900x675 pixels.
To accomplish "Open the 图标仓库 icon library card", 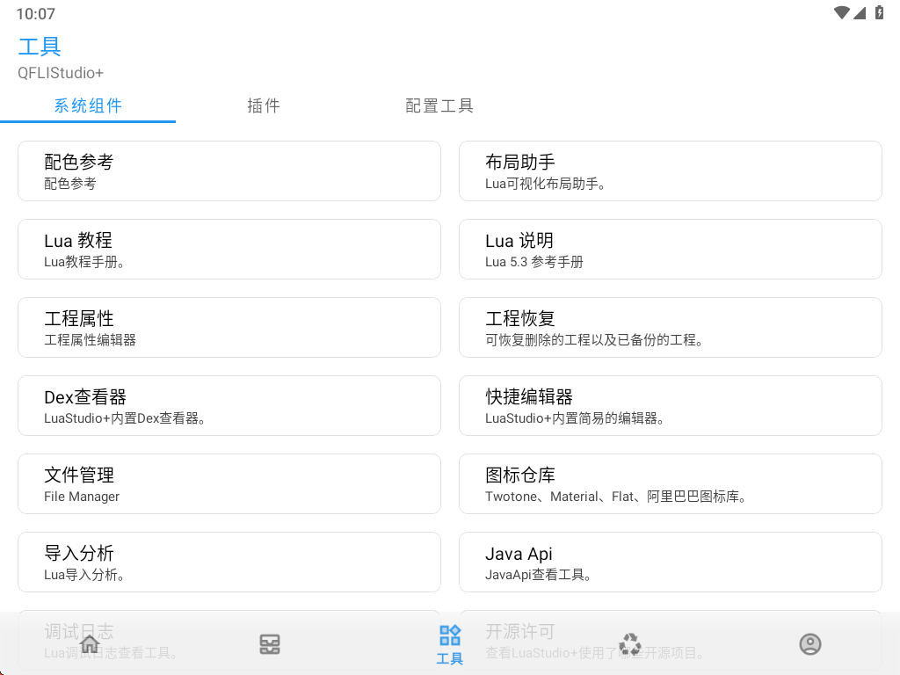I will [x=671, y=484].
